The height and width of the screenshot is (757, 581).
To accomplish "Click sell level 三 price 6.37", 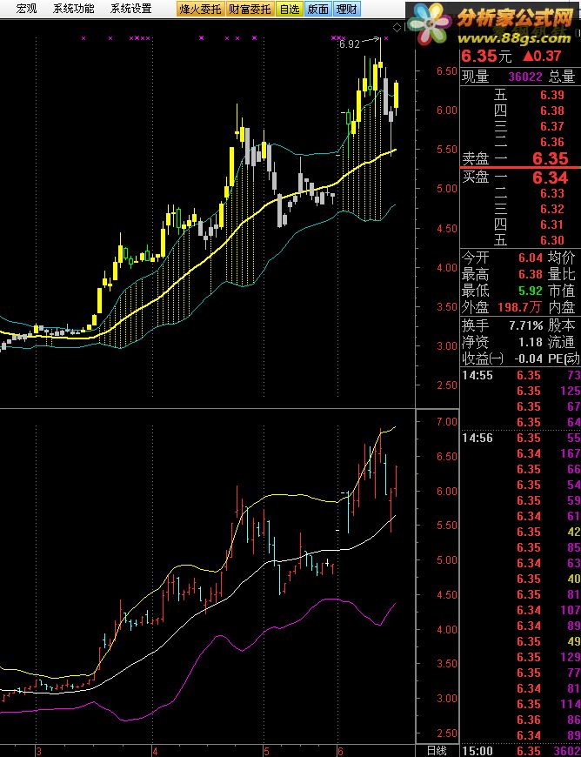I will coord(552,126).
